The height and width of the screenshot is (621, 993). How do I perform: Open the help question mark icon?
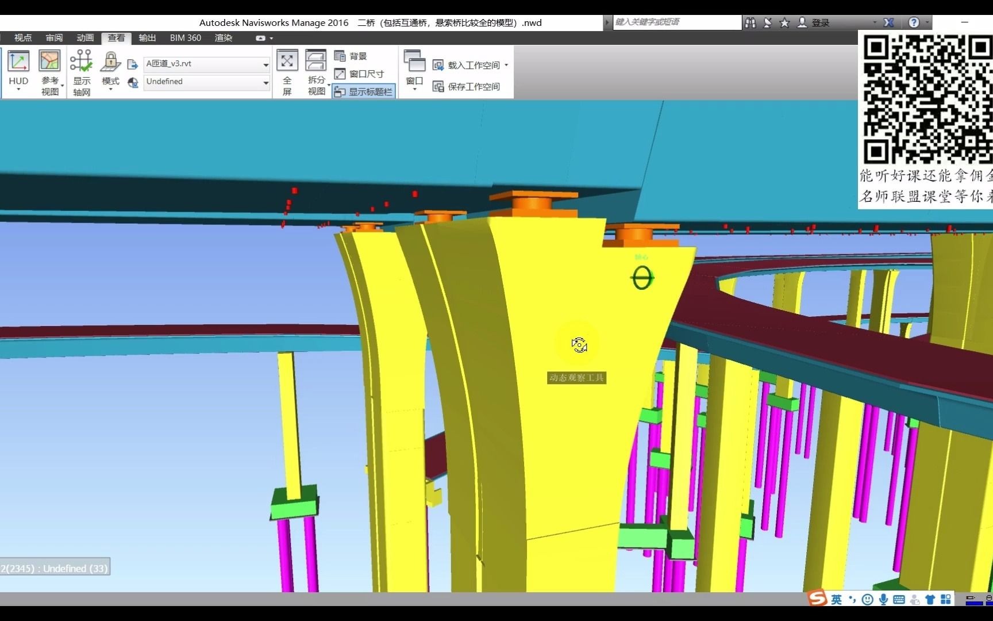pyautogui.click(x=914, y=22)
